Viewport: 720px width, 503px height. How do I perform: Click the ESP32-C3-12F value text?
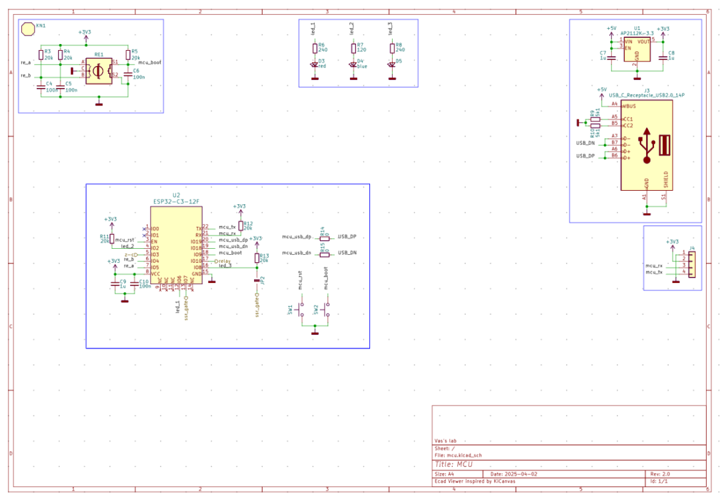[176, 201]
